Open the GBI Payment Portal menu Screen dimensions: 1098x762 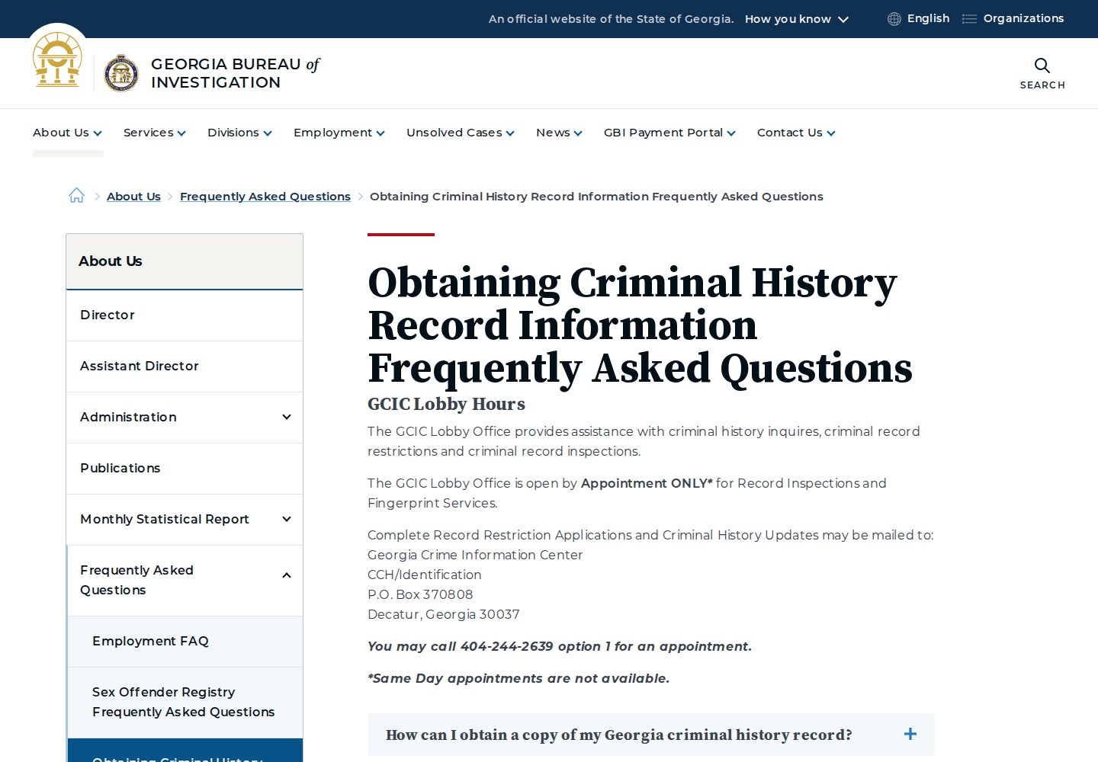click(669, 133)
